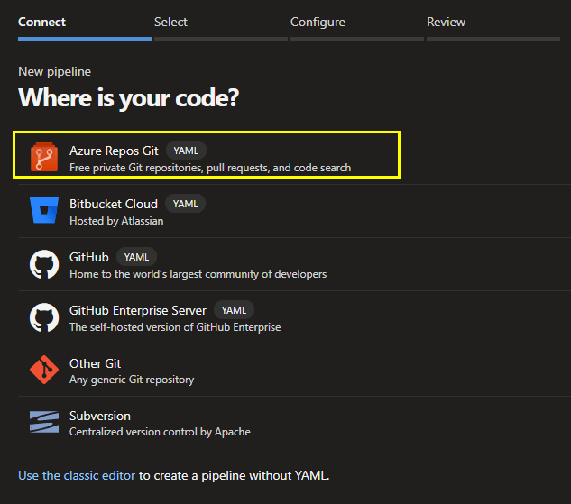The width and height of the screenshot is (571, 504).
Task: Select the GitHub source title
Action: [x=89, y=257]
